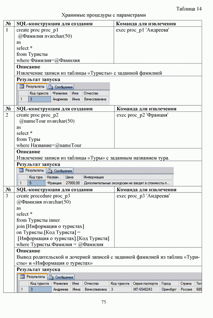The height and width of the screenshot is (318, 213).
Task: Select the Цена column header
Action: [69, 177]
